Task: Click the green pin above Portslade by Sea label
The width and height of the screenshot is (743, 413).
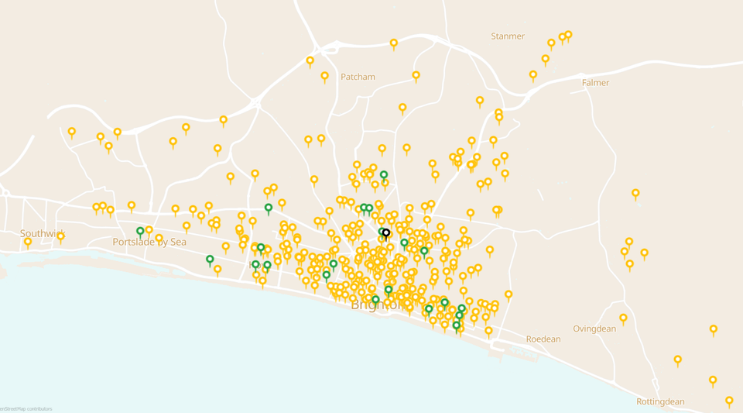Action: click(x=140, y=232)
